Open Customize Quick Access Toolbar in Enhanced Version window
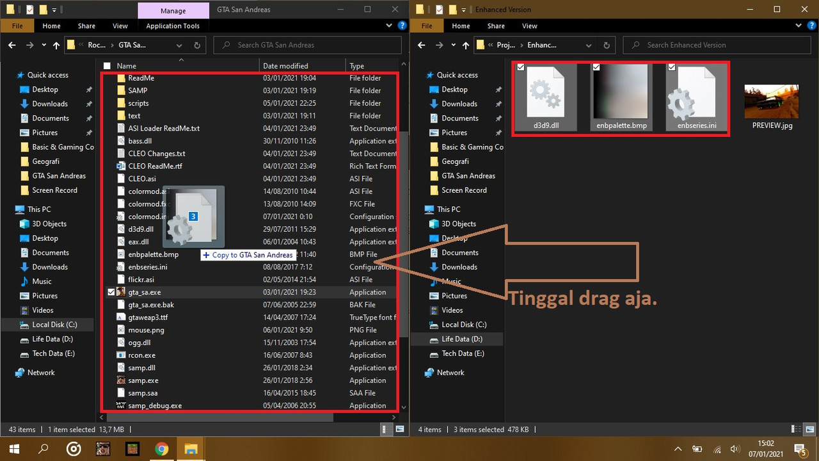Viewport: 819px width, 461px height. 464,10
